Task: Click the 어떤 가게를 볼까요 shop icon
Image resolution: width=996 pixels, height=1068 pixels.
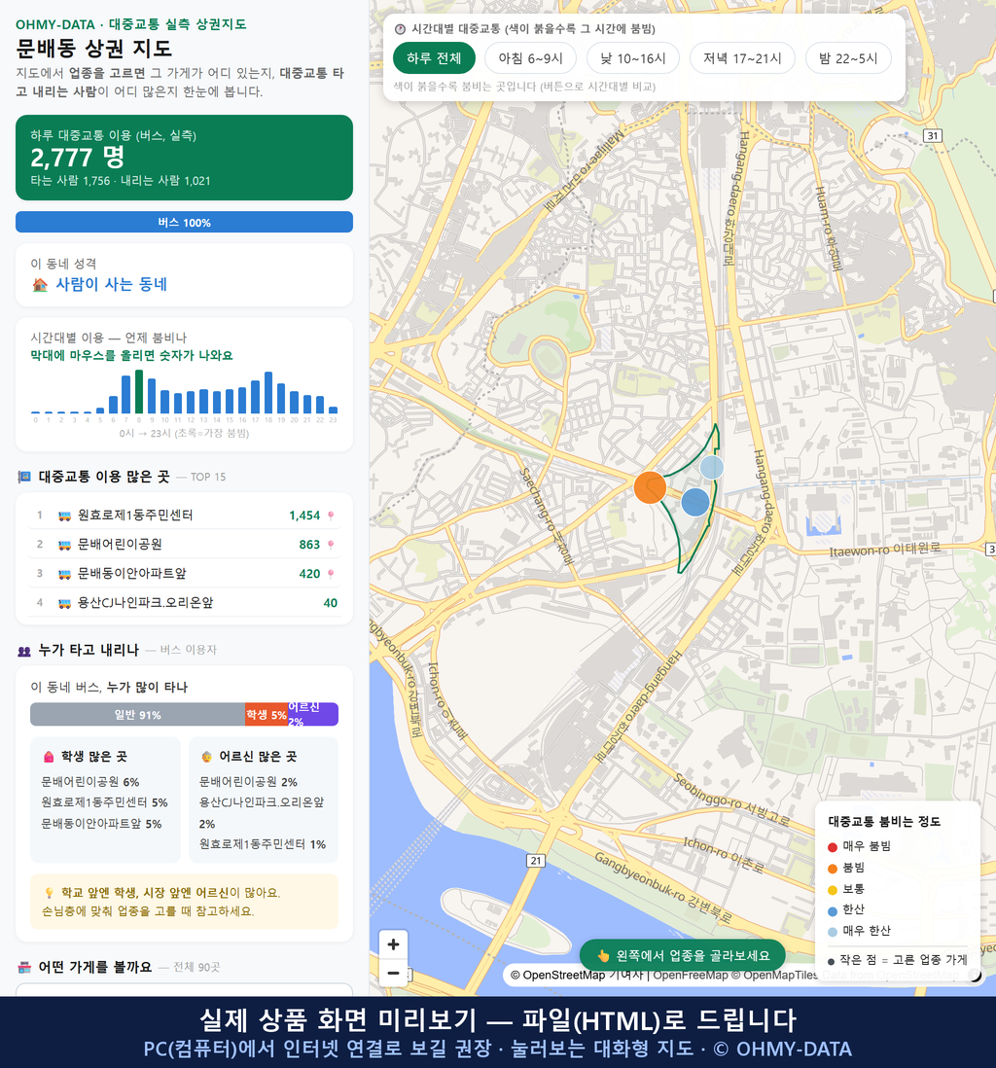Action: tap(24, 967)
